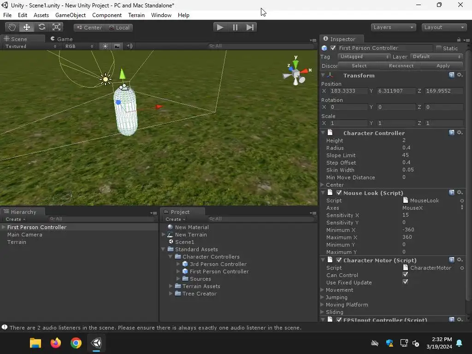472x354 pixels.
Task: Open the Scene view panel options menu
Action: pyautogui.click(x=313, y=40)
